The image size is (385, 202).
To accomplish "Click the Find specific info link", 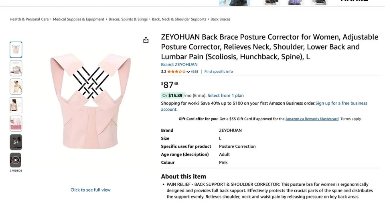I will (x=219, y=72).
